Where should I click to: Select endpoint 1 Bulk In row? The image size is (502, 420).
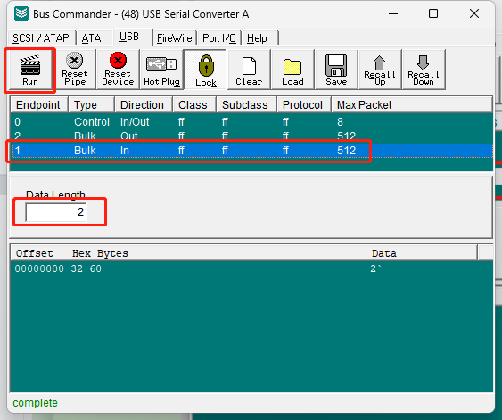pos(251,151)
